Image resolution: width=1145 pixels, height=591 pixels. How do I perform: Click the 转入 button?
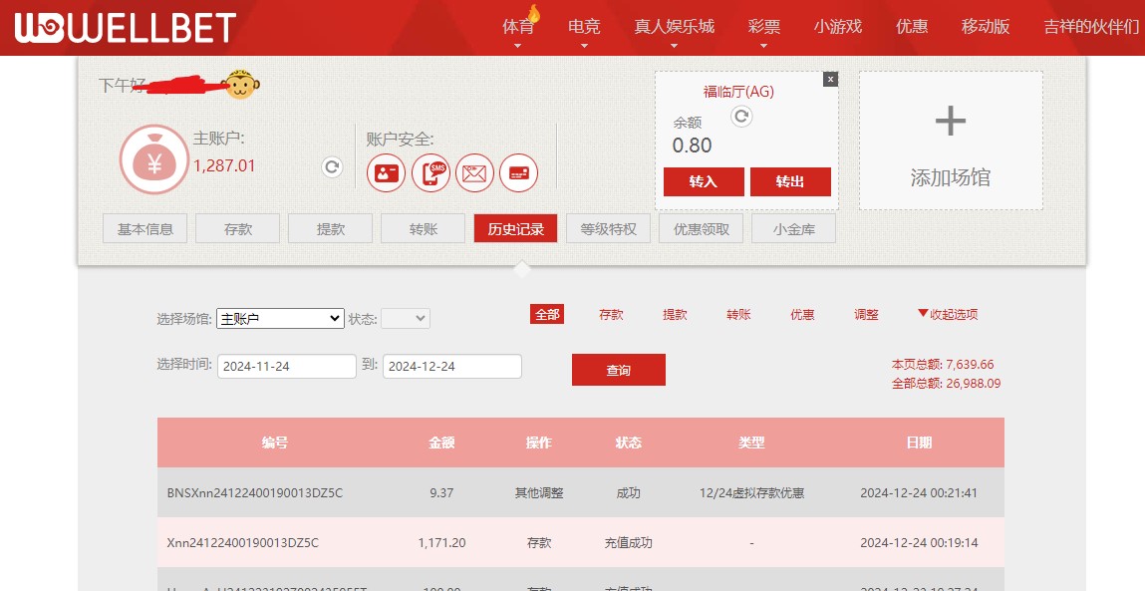click(703, 181)
